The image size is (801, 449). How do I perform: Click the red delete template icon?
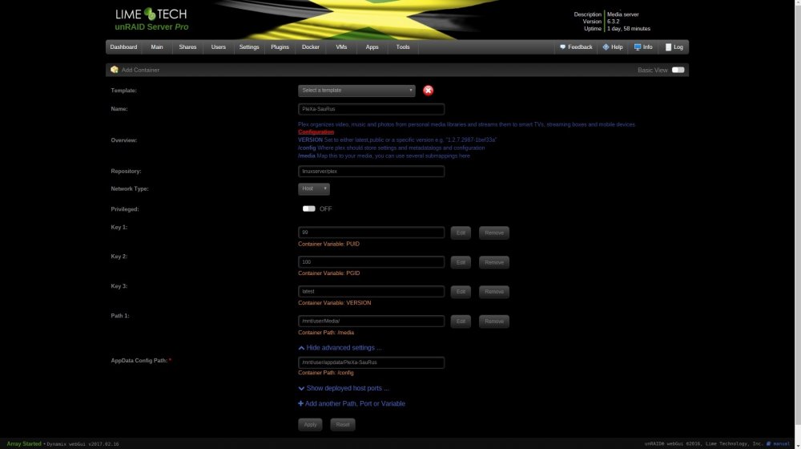coord(428,91)
